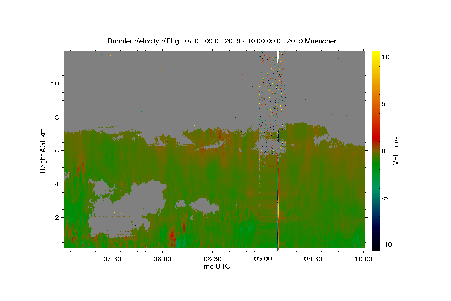
Task: Click the colorbar value 10 at top
Action: coord(386,57)
